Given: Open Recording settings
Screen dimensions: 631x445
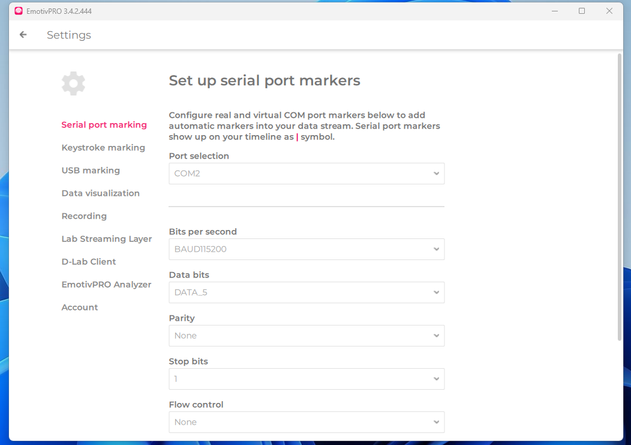Looking at the screenshot, I should (84, 216).
